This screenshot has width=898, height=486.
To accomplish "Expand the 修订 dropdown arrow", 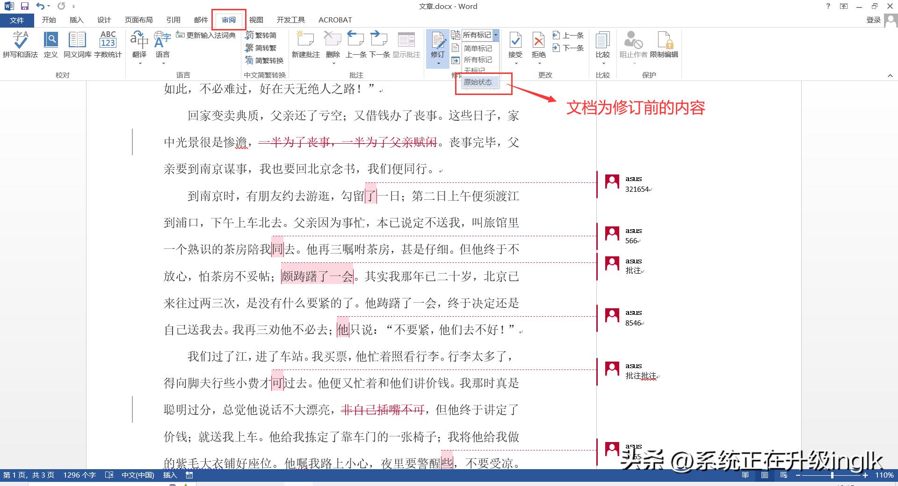I will tap(438, 64).
